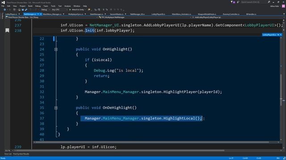Pin the StateManager.cs tab
The width and height of the screenshot is (286, 160).
pos(105,14)
